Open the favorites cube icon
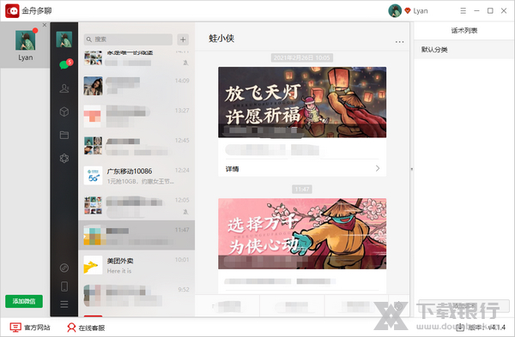Screen dimensions: 515x337 (64, 111)
